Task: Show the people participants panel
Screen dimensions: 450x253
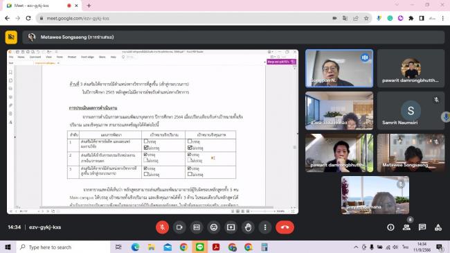Action: pyautogui.click(x=406, y=227)
